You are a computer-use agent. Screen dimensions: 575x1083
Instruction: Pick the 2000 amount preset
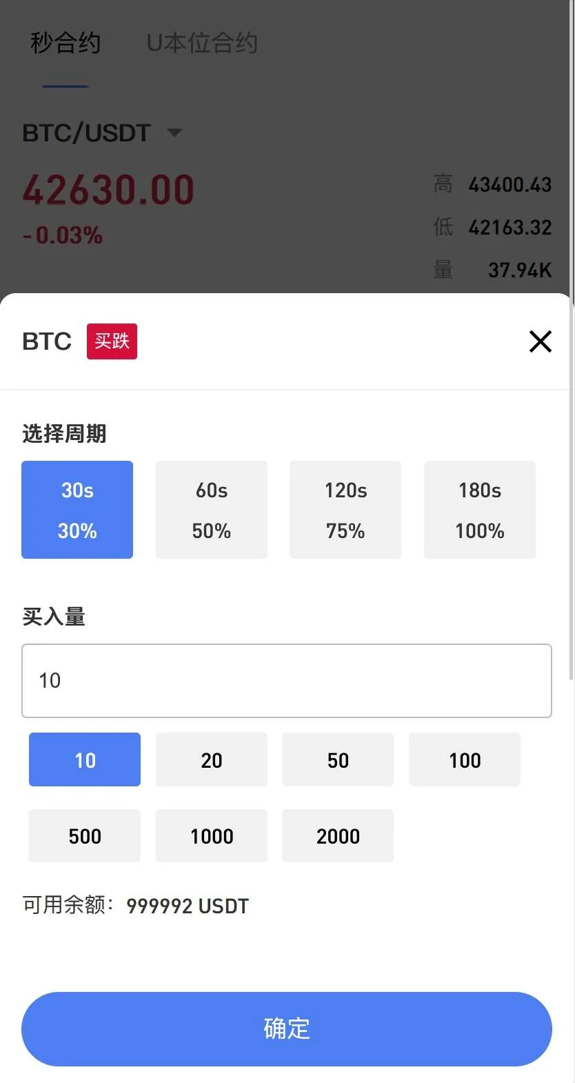pos(338,835)
